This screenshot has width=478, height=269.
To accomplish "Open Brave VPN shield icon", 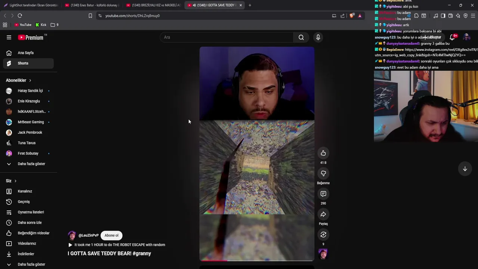I will tap(465, 16).
